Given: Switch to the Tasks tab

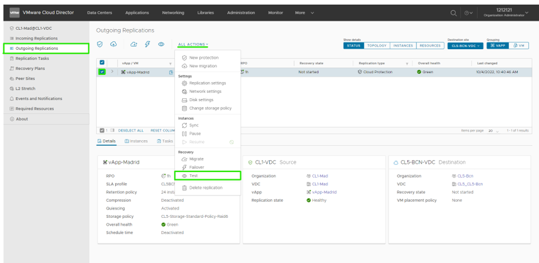Looking at the screenshot, I should pos(165,141).
